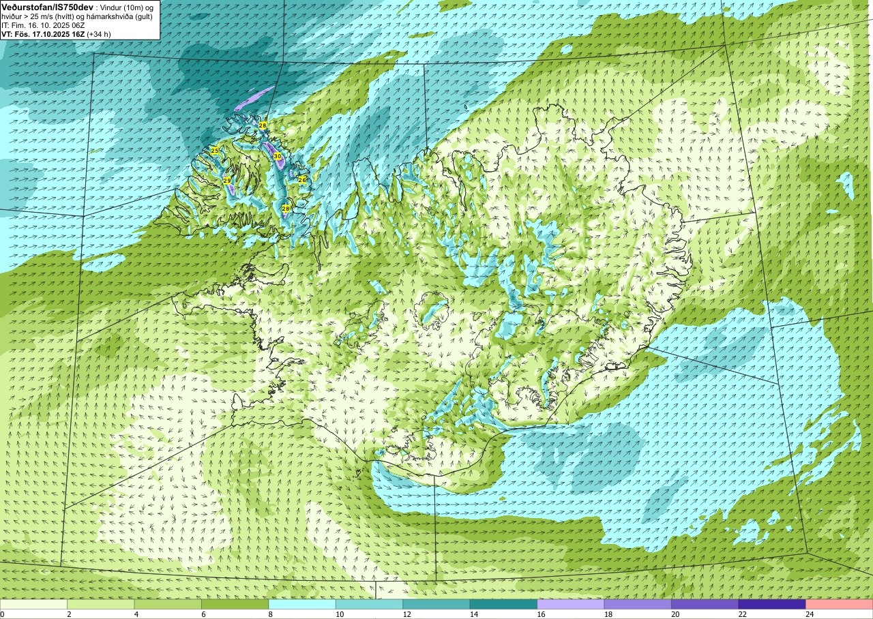Click the 18–20 m/s purple legend swatch

(x=638, y=604)
